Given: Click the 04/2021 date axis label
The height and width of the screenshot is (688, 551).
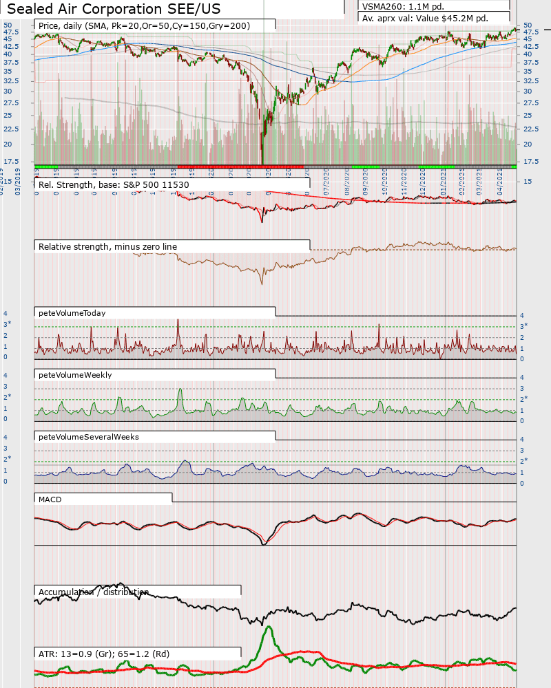Looking at the screenshot, I should tap(499, 182).
